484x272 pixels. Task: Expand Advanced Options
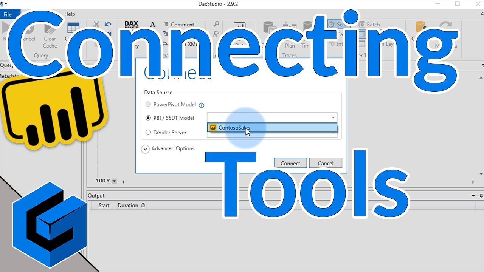[x=145, y=149]
